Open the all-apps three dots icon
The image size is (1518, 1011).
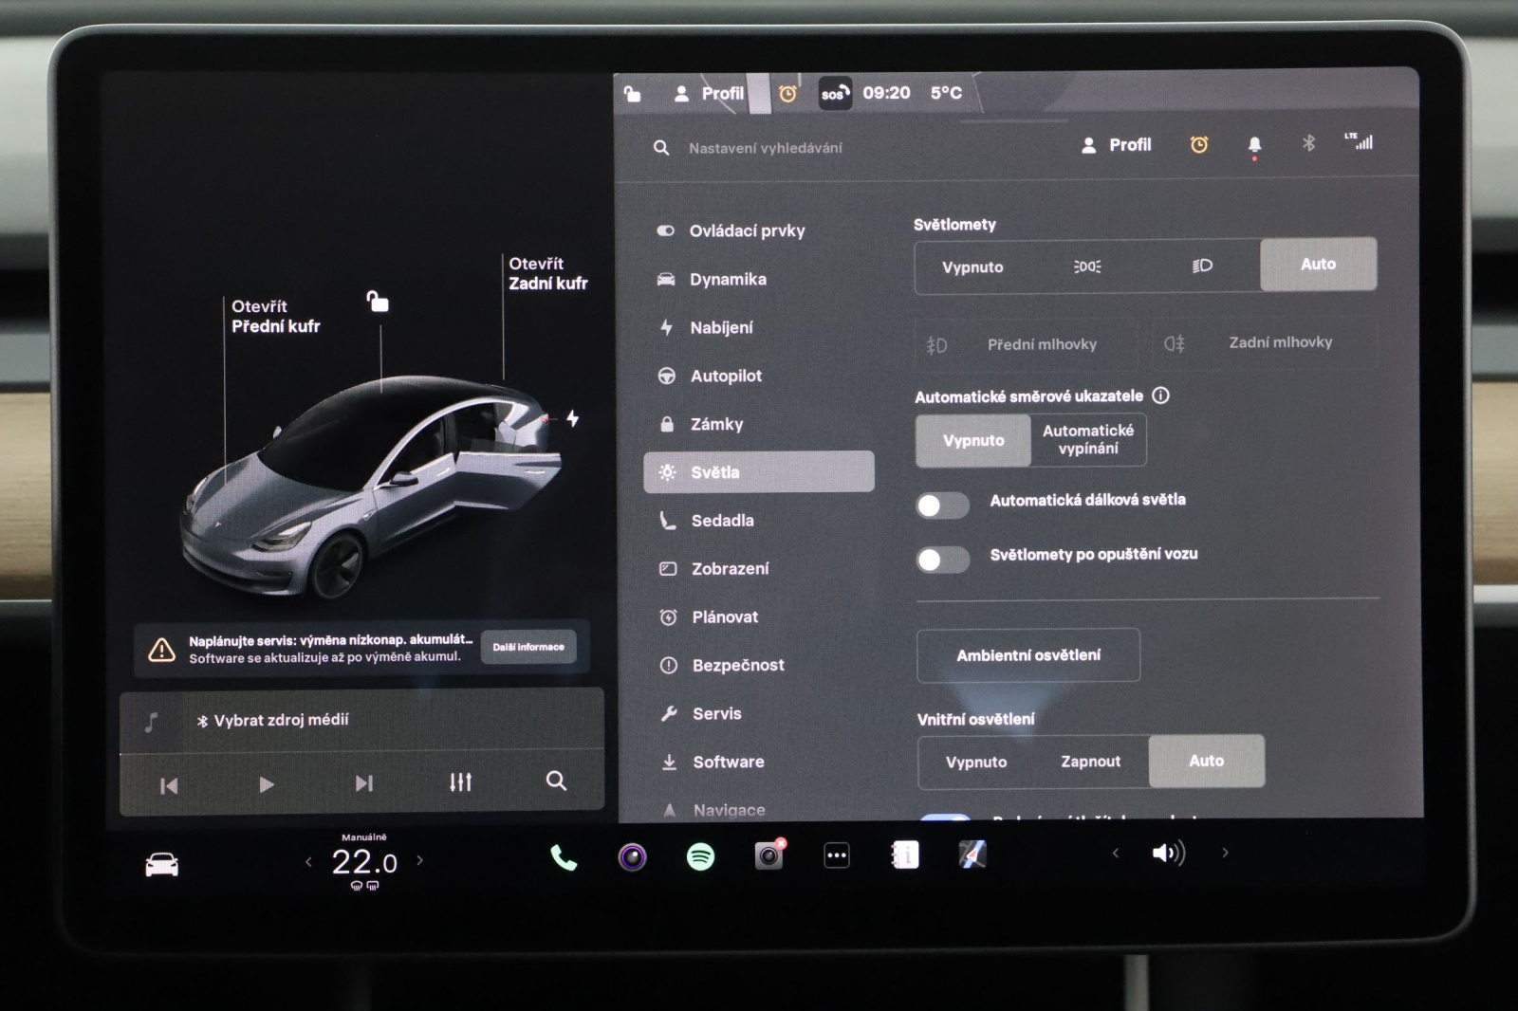tap(837, 856)
